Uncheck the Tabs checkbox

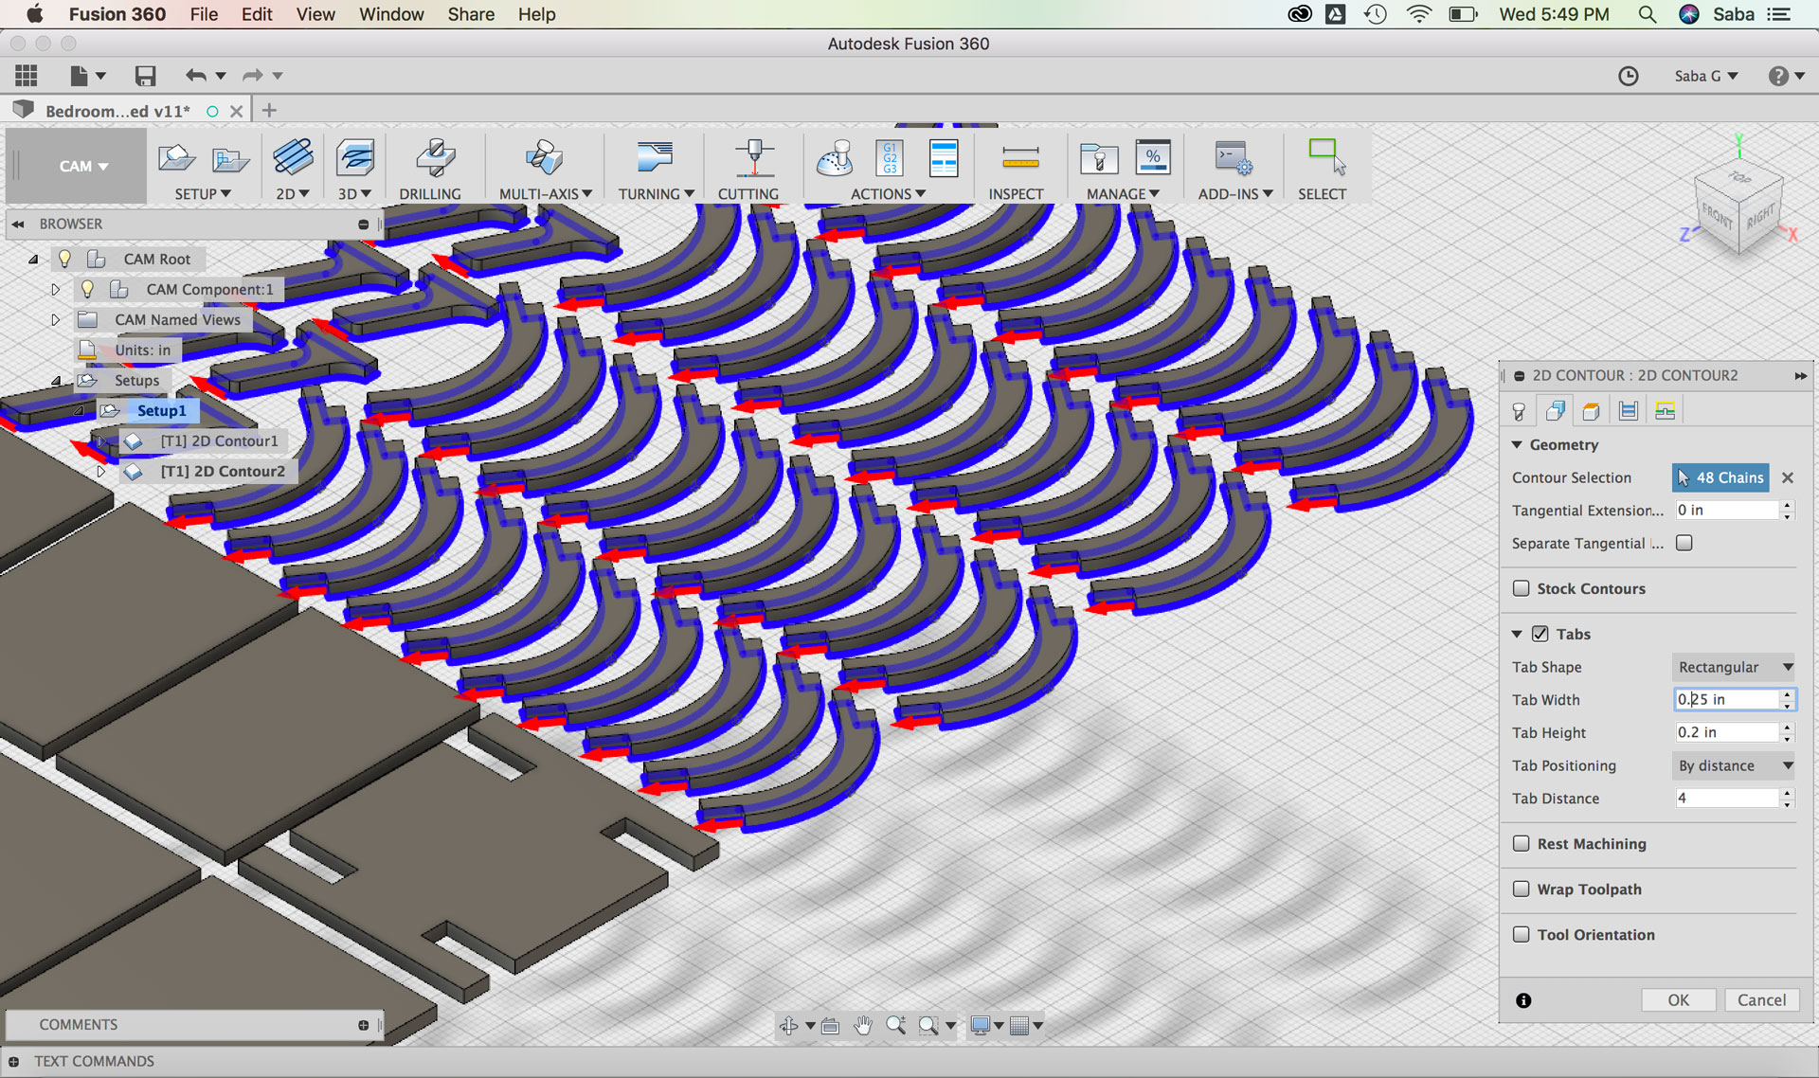(1540, 634)
